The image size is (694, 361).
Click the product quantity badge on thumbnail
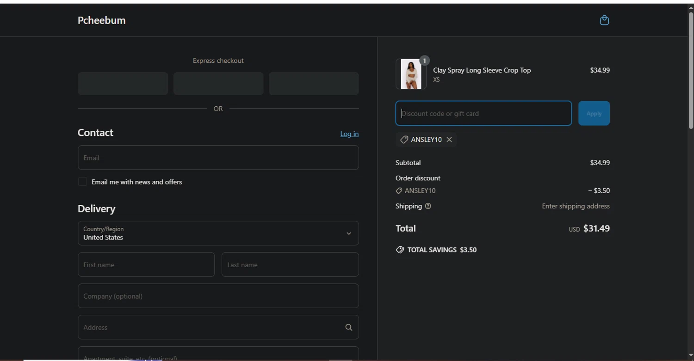pyautogui.click(x=424, y=61)
